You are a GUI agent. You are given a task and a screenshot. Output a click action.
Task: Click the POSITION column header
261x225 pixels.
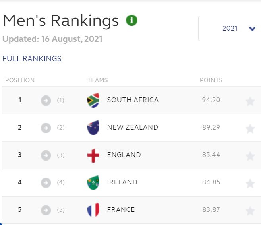tap(20, 80)
